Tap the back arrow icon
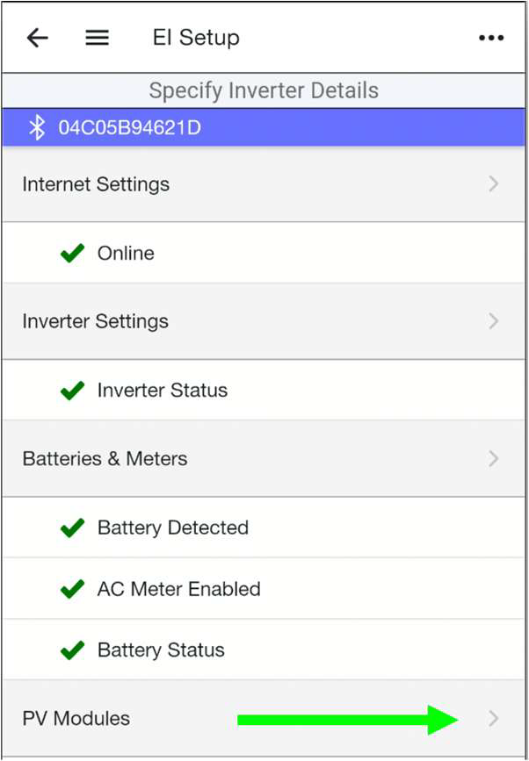 click(x=38, y=38)
